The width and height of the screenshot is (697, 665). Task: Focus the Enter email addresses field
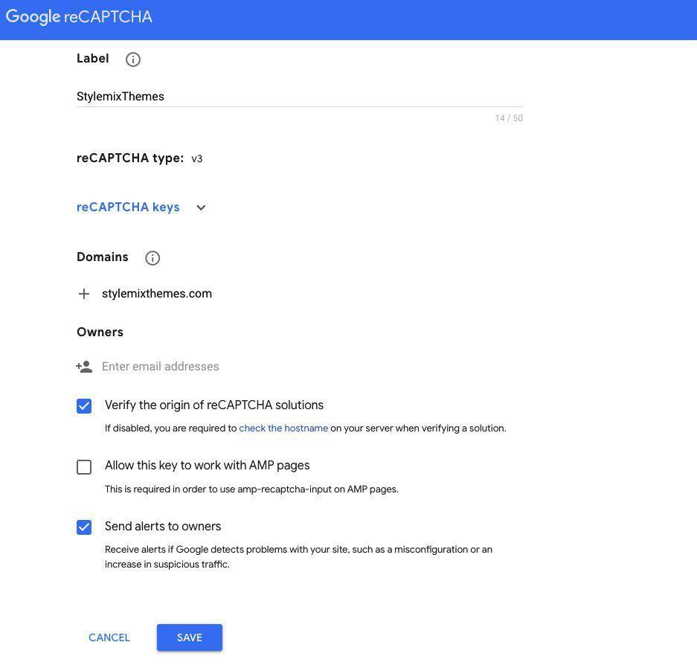tap(298, 367)
